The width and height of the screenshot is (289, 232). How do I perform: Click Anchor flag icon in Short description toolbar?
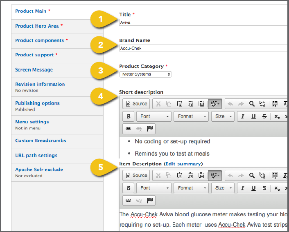150,129
